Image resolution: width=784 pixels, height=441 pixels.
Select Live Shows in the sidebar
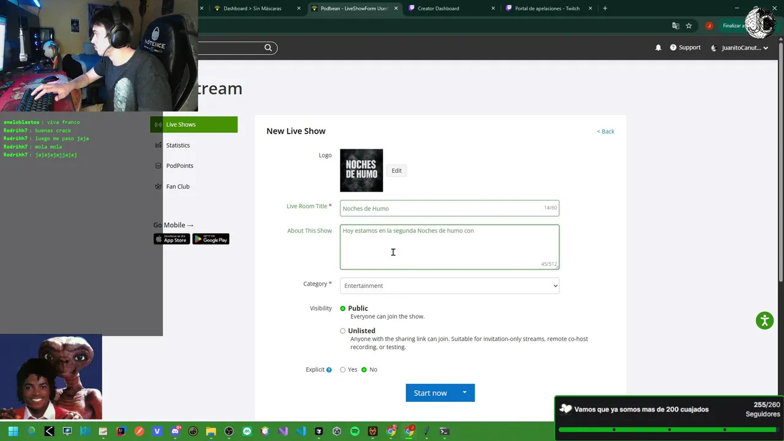coord(194,124)
